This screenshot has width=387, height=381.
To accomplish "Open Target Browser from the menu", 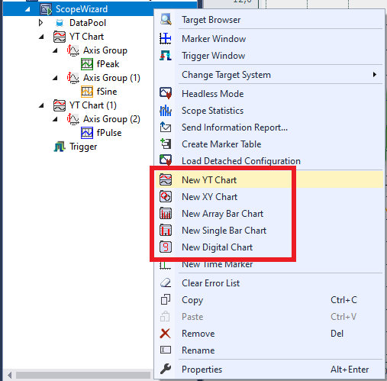I will pos(269,20).
